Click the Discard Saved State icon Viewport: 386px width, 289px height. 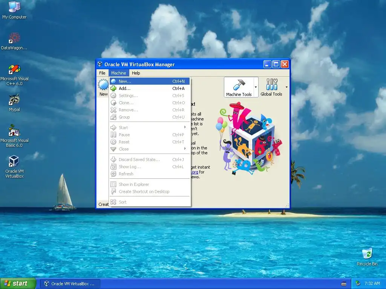[113, 160]
